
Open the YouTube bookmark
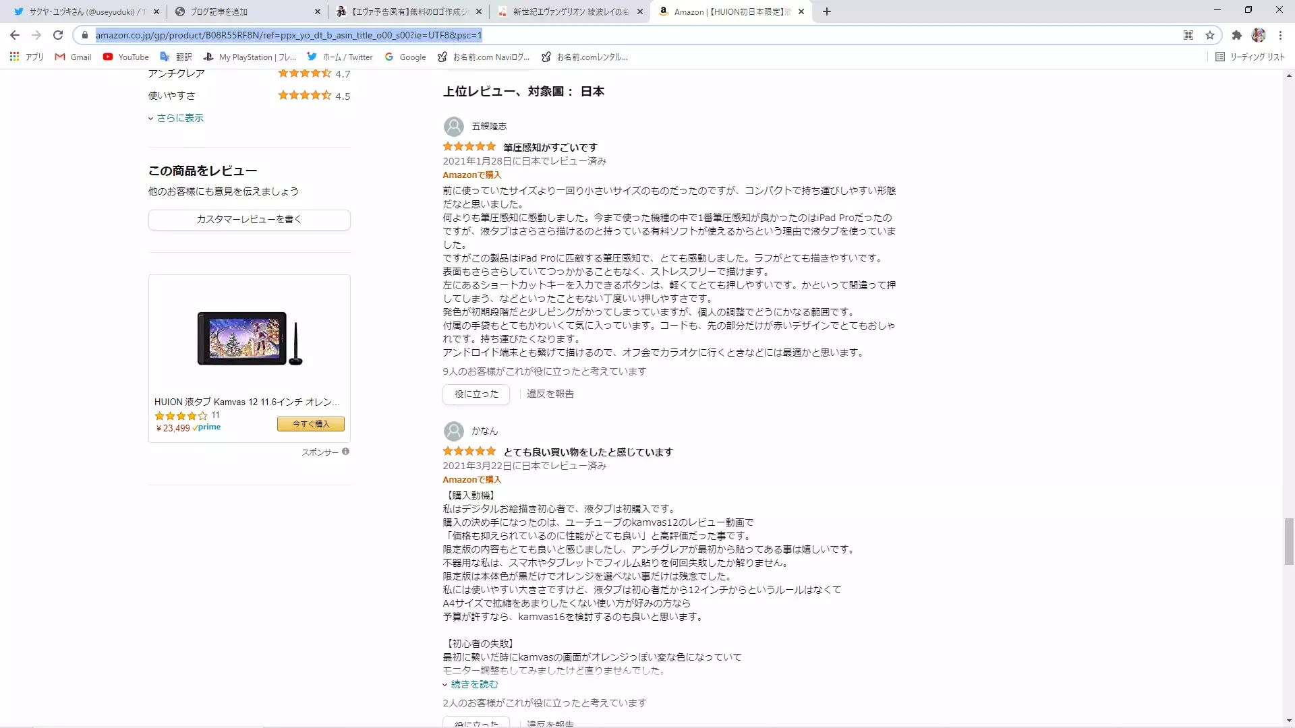coord(126,57)
